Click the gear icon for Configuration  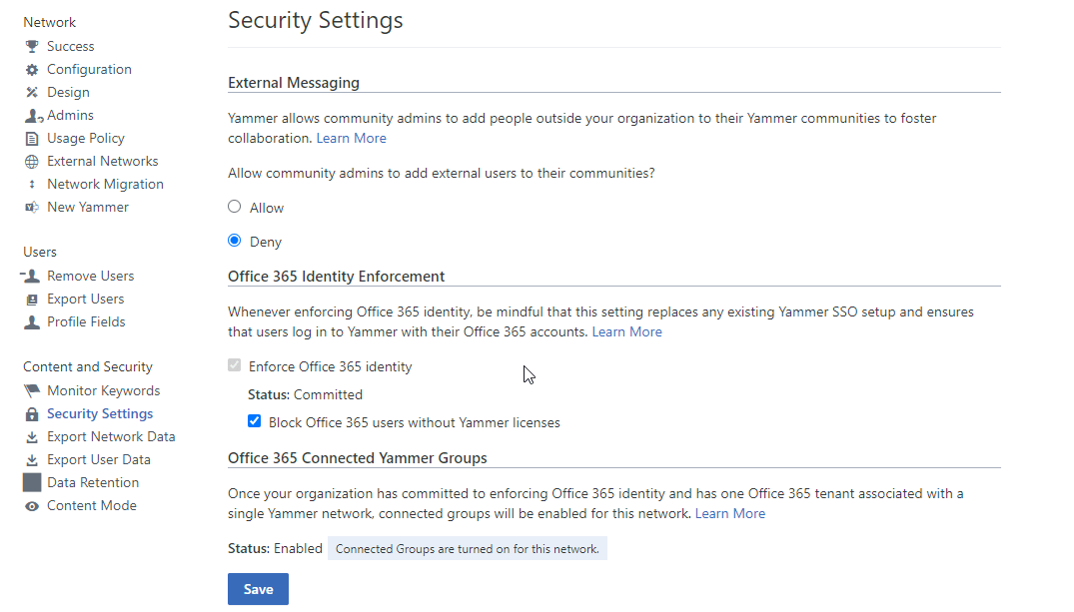pyautogui.click(x=32, y=70)
